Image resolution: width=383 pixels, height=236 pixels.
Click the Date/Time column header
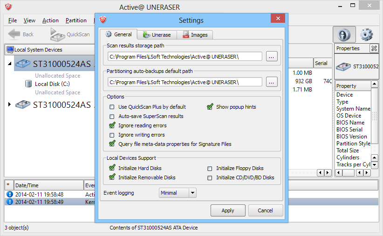[49, 185]
